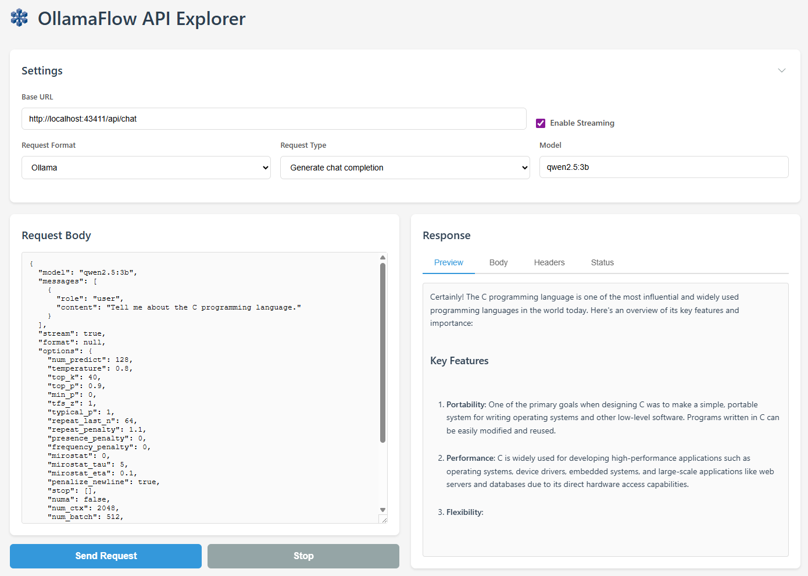Click the textarea resize handle corner
The height and width of the screenshot is (576, 808).
(383, 519)
